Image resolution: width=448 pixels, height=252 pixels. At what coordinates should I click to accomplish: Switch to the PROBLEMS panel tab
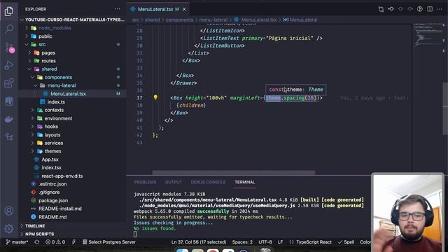click(x=145, y=182)
